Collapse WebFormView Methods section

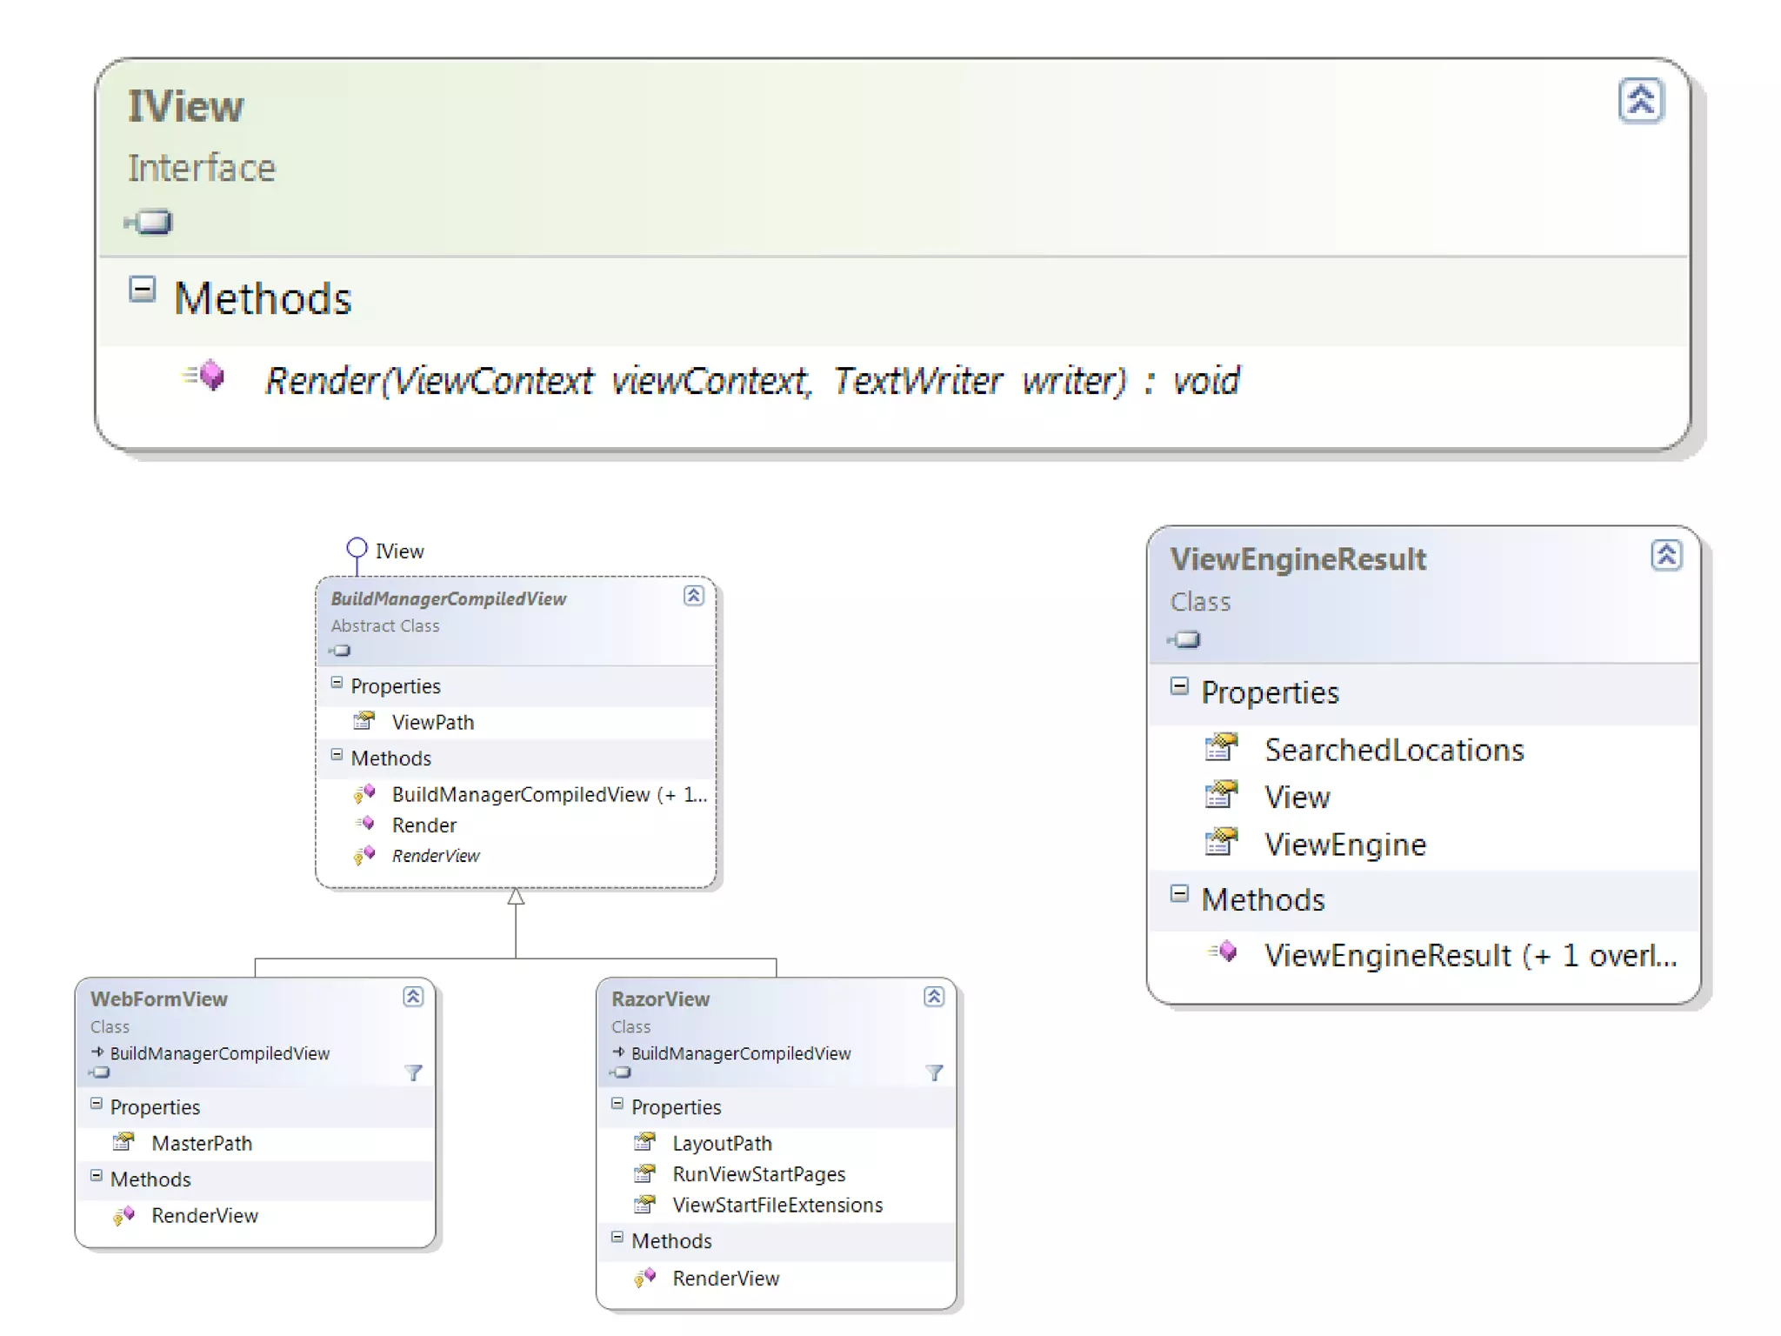pos(97,1176)
